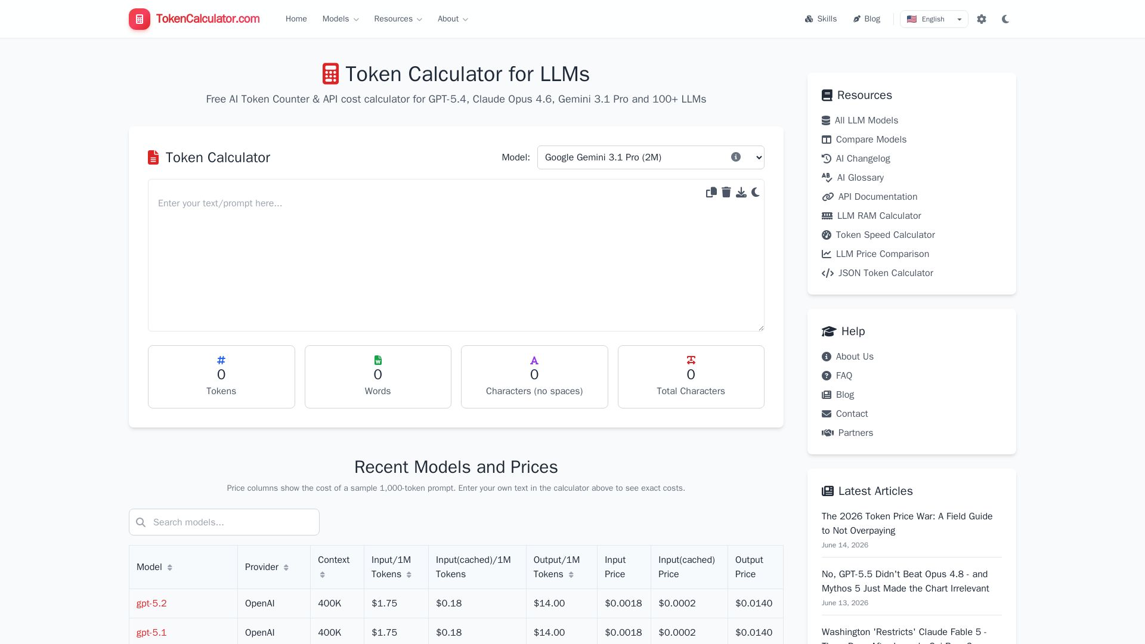Copy the prompt text with the copy icon

(711, 192)
